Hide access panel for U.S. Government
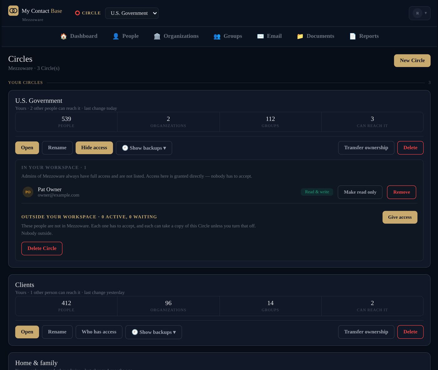Screen dimensions: 438x370 pos(94,148)
